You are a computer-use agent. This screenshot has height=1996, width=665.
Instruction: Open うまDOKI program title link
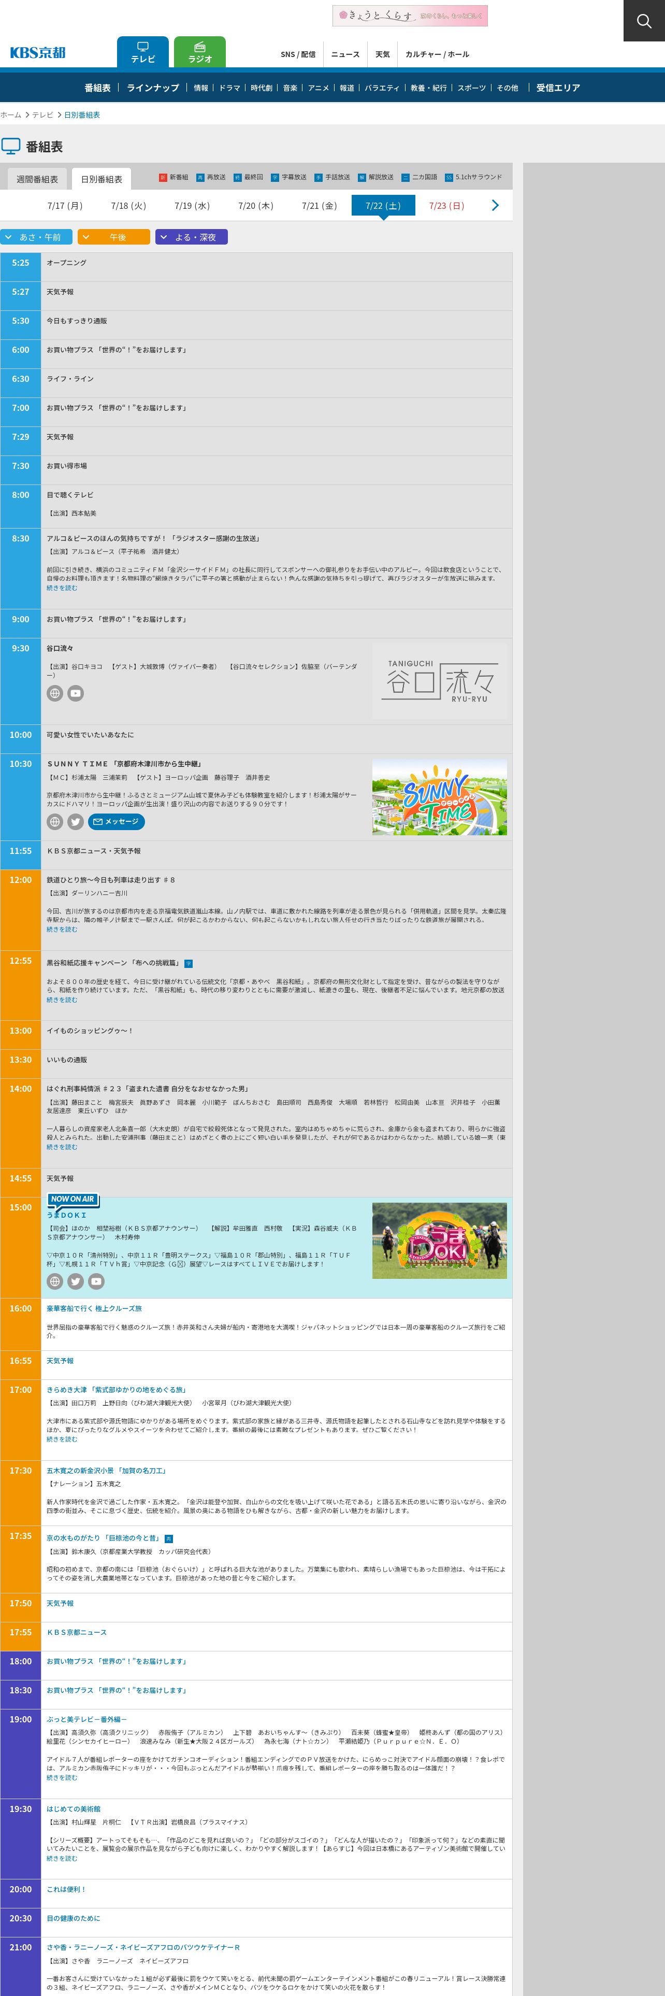point(67,1215)
